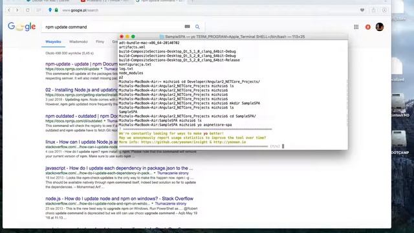
Task: Click the address bar showing www.google.pl
Action: click(80, 10)
